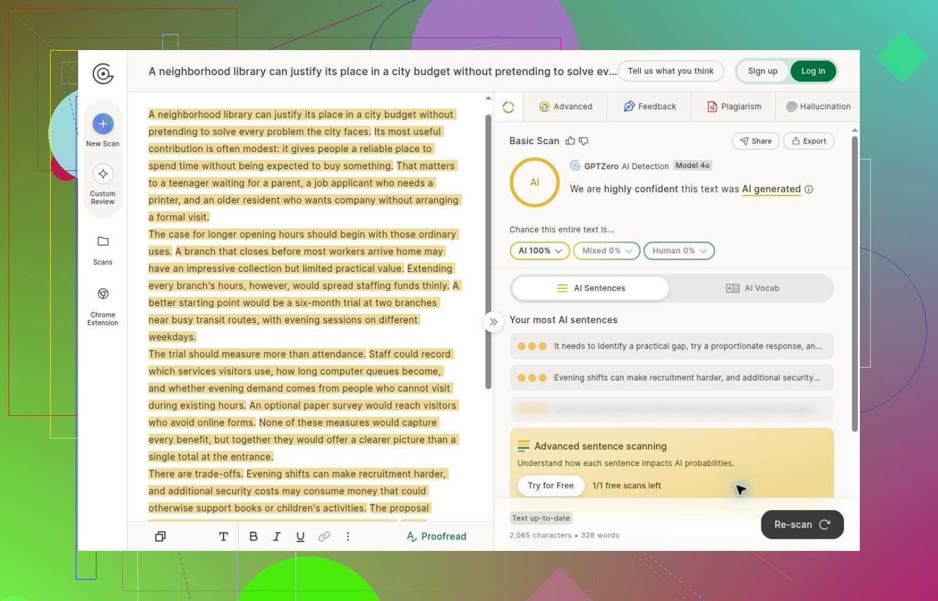
Task: Proofread the document text
Action: pos(437,536)
